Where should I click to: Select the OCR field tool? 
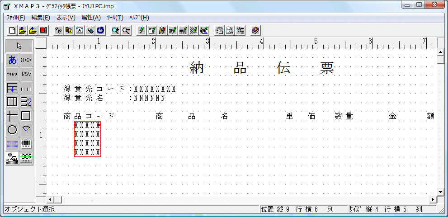point(26,158)
